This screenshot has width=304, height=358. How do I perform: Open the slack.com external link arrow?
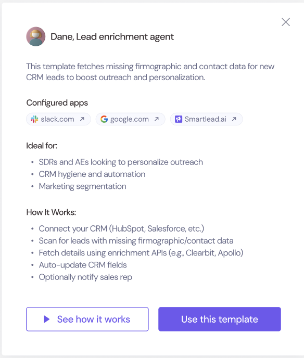pos(82,119)
